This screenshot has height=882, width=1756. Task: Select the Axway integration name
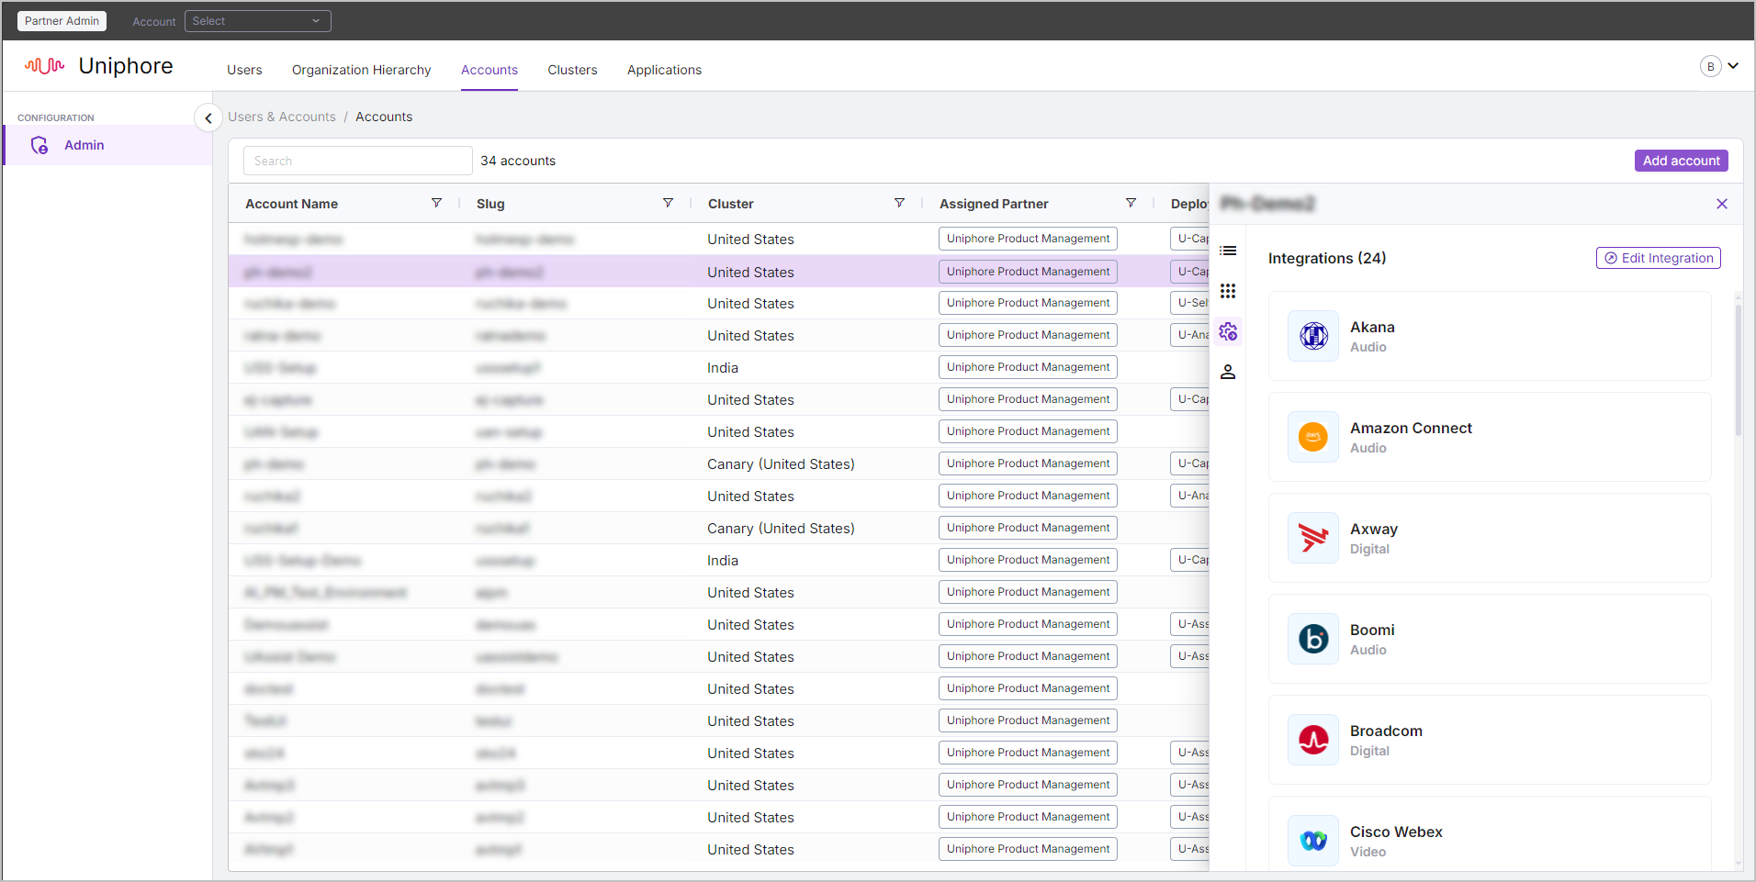point(1374,529)
